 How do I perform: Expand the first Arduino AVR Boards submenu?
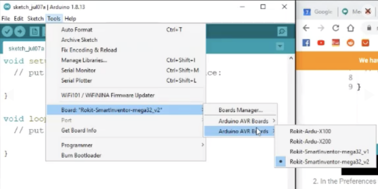pos(243,121)
